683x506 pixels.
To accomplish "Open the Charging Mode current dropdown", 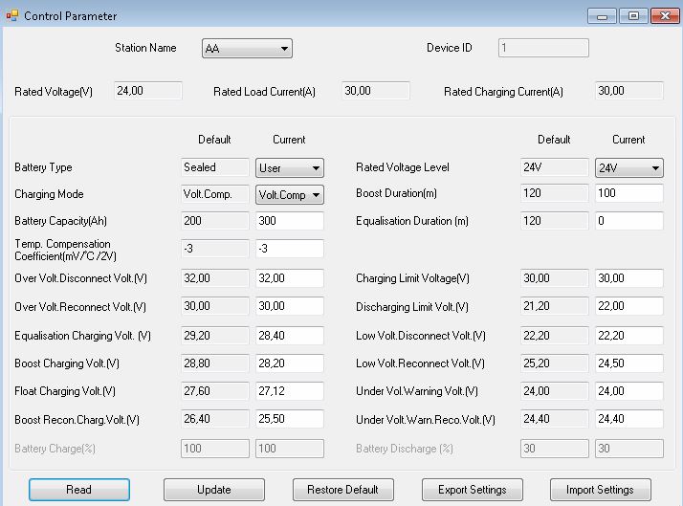I will (290, 195).
